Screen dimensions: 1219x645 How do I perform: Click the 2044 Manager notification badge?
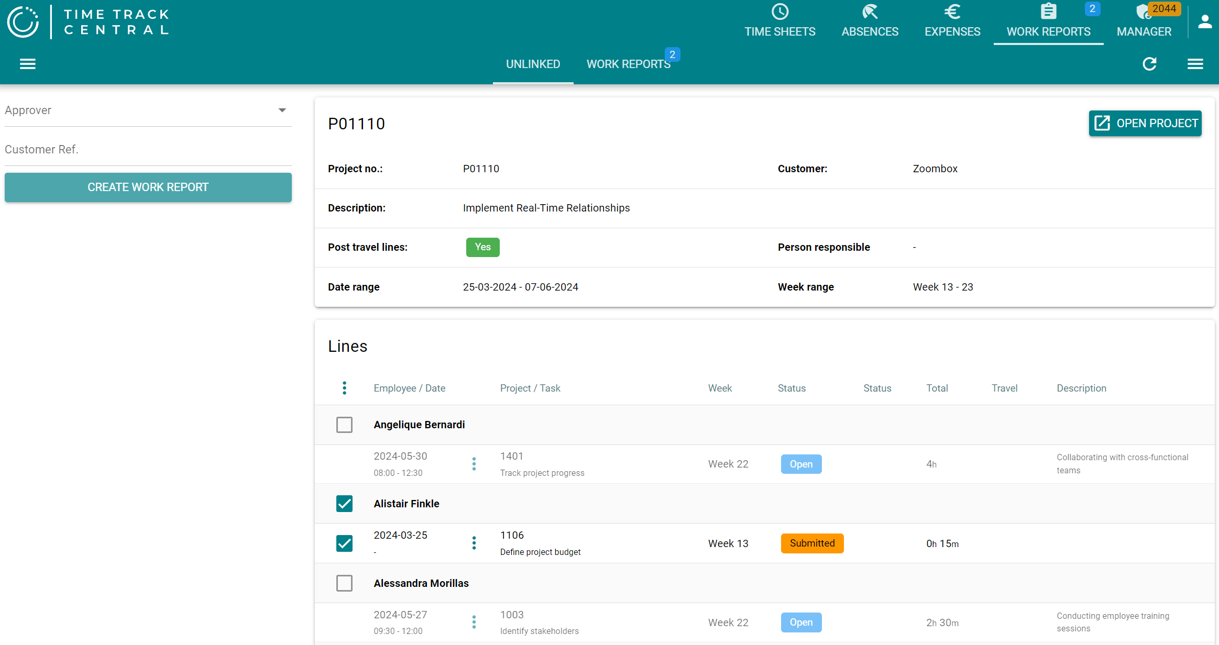pyautogui.click(x=1164, y=8)
